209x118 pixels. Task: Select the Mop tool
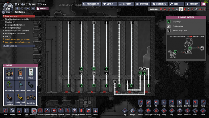point(172,111)
